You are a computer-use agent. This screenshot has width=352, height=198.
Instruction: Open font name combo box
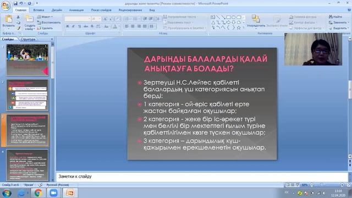point(78,19)
